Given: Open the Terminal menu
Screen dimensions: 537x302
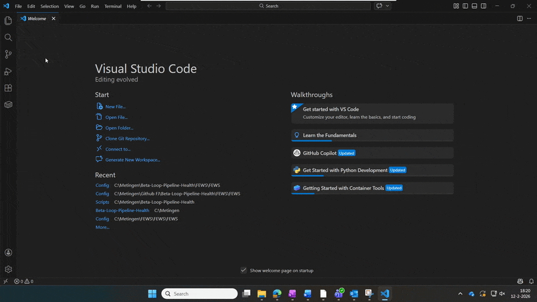Looking at the screenshot, I should (x=113, y=6).
